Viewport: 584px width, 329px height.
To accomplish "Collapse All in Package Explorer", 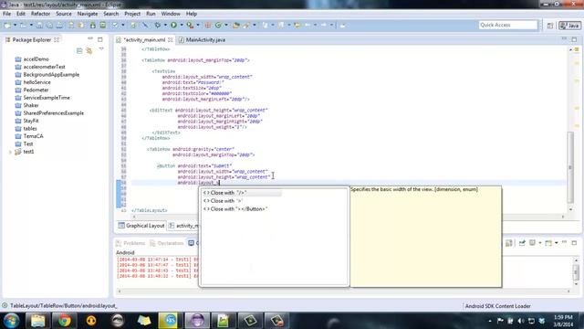I will [x=79, y=50].
